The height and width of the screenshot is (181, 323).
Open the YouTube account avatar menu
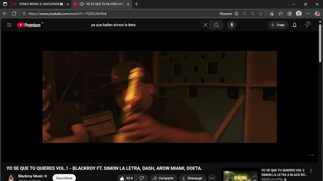[308, 25]
